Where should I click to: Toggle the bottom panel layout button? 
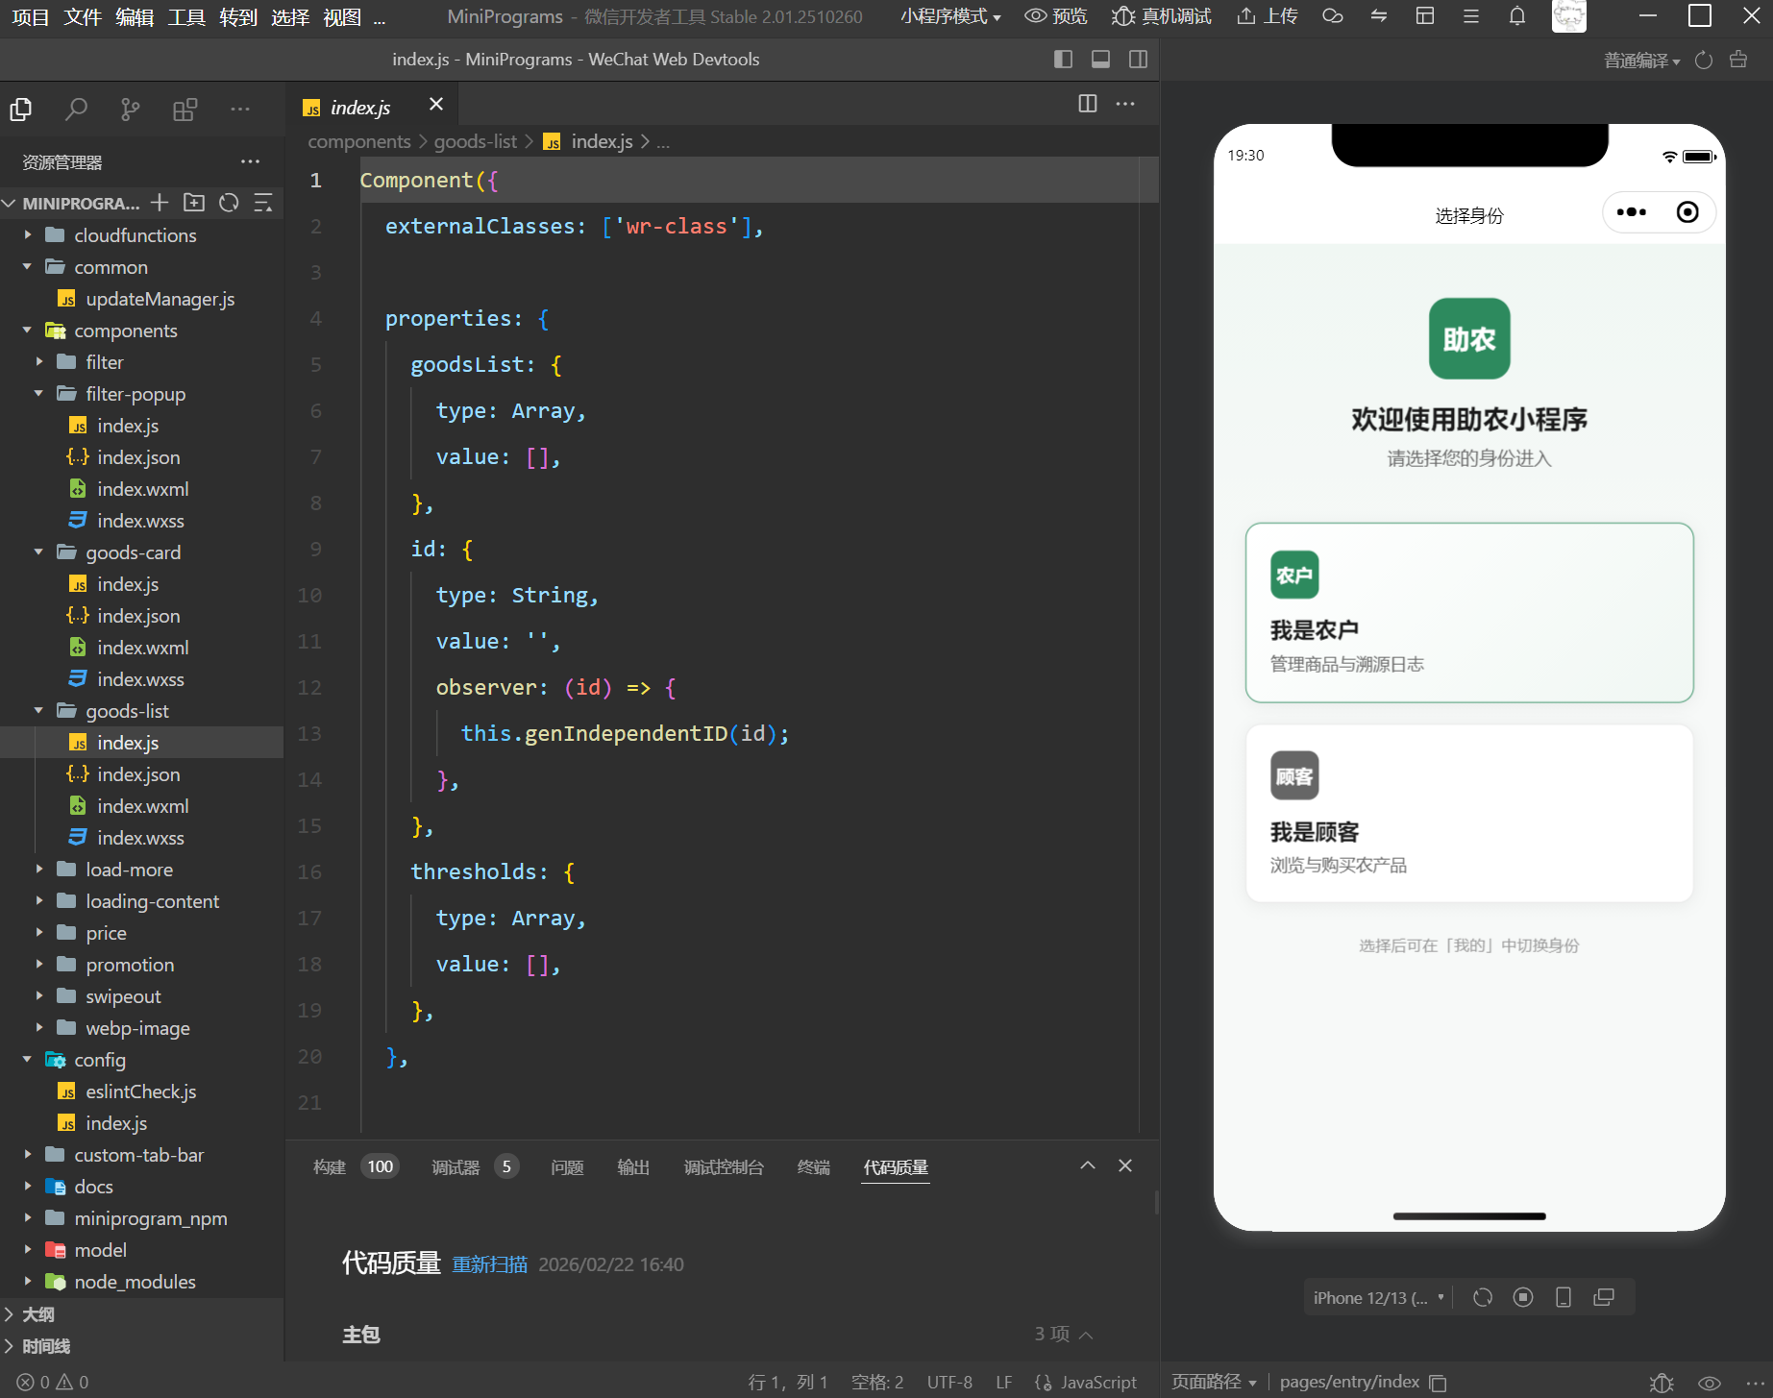coord(1100,60)
